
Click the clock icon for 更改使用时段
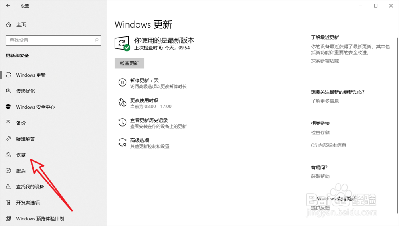coord(122,102)
